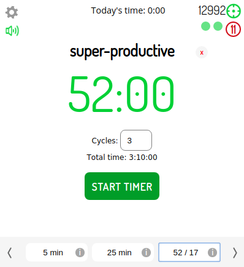Image resolution: width=244 pixels, height=267 pixels.
Task: Show info for the 25 min preset
Action: point(146,252)
